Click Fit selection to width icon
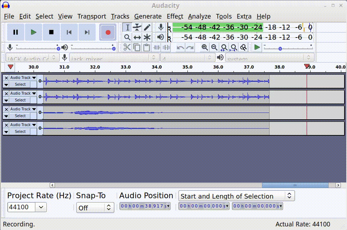The width and height of the screenshot is (347, 230). click(224, 47)
